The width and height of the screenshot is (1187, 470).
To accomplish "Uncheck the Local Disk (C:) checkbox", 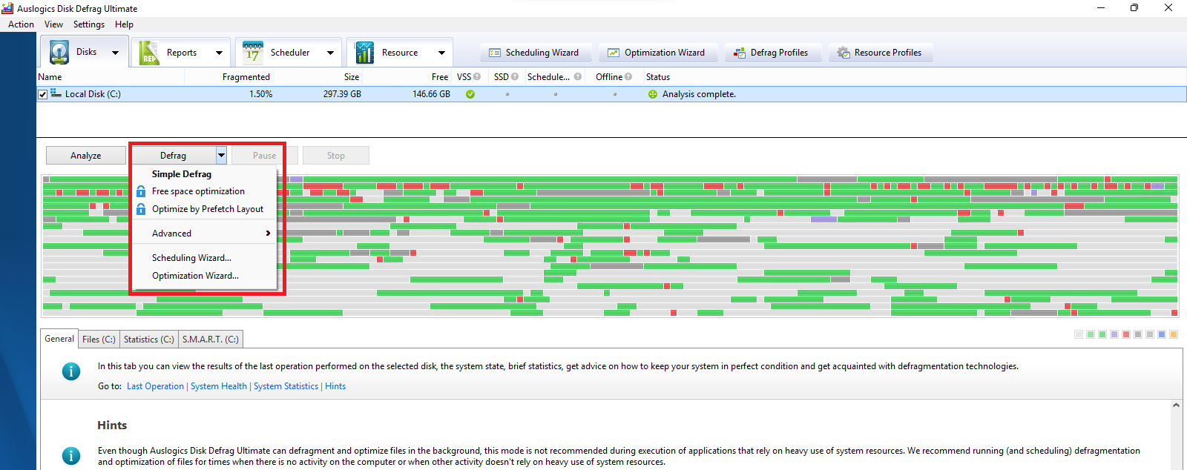I will (43, 94).
